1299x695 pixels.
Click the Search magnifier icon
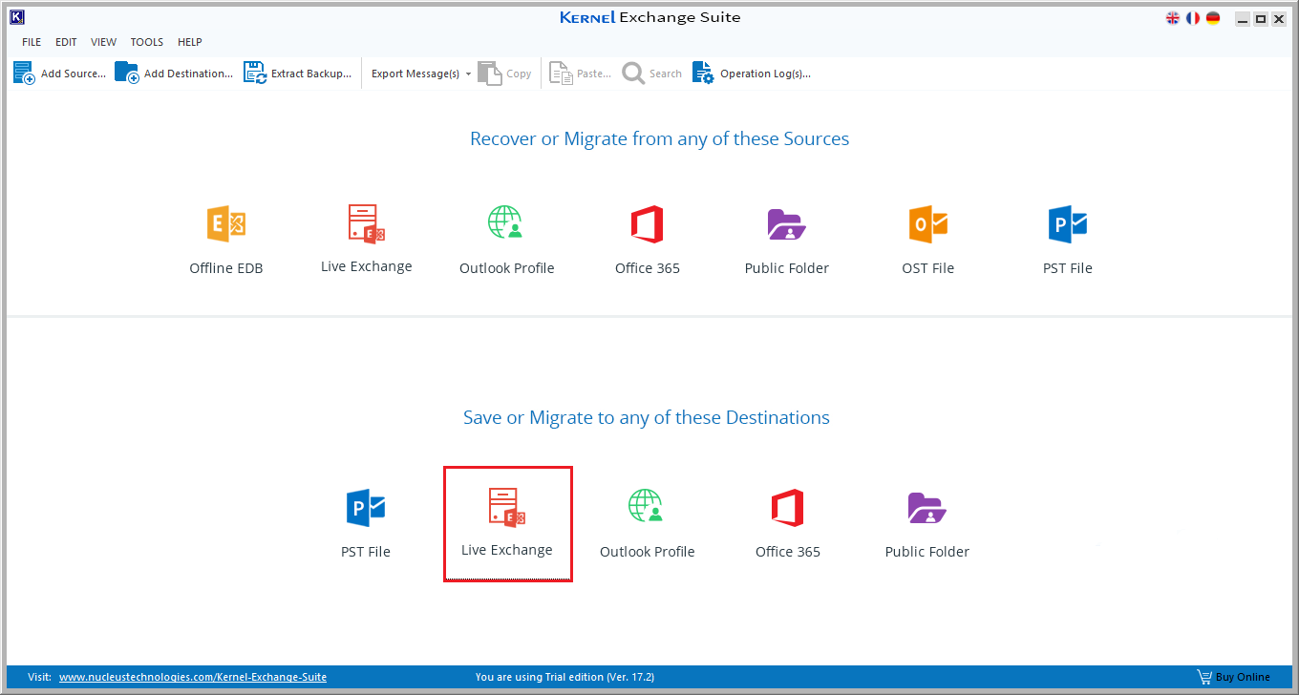pyautogui.click(x=633, y=74)
